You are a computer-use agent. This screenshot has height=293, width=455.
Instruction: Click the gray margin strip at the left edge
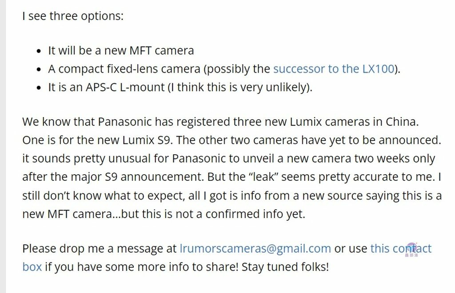coord(3,146)
